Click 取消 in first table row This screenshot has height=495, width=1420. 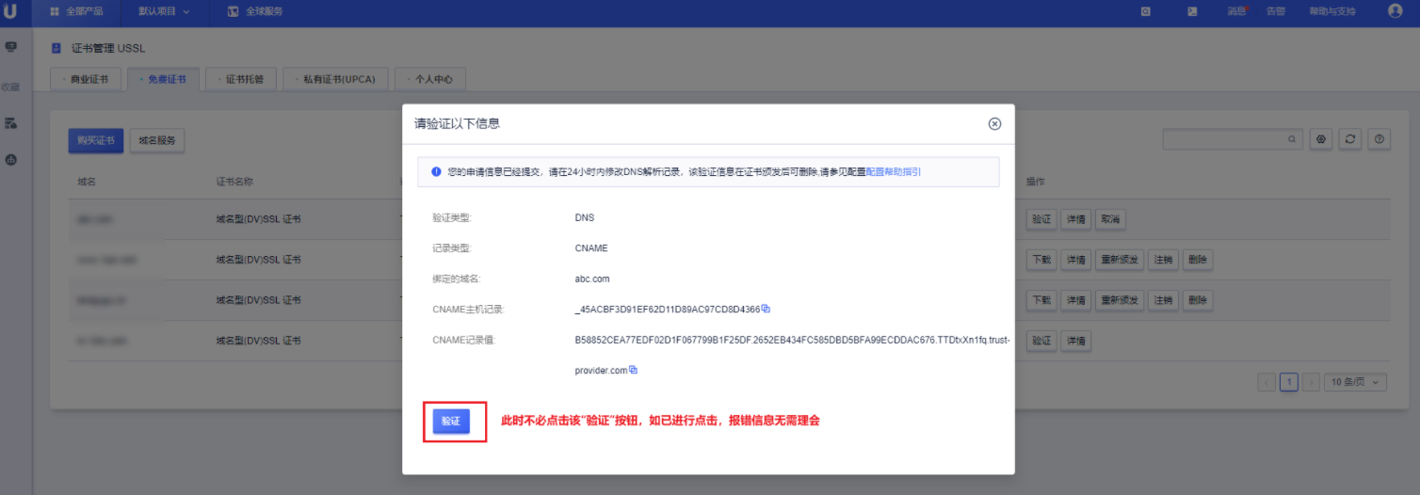(1110, 219)
